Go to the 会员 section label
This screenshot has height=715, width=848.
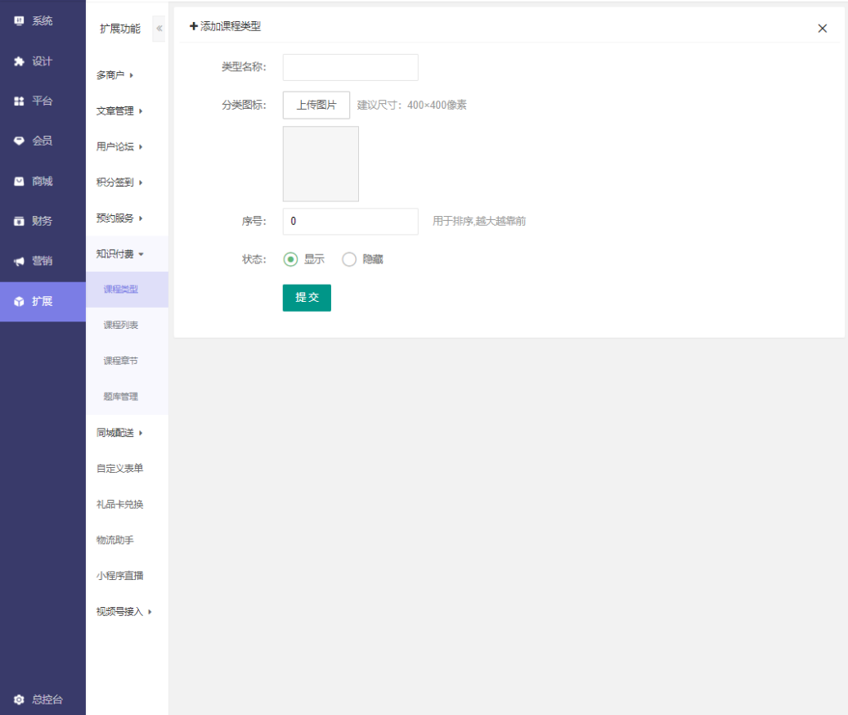tap(43, 142)
